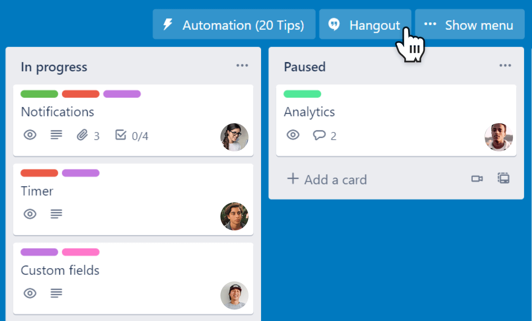Click the description lines icon on Timer card
This screenshot has width=532, height=321.
coord(56,214)
